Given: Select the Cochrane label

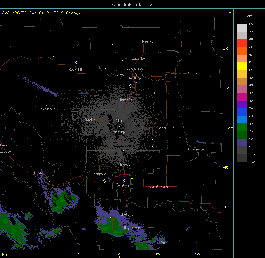Looking at the screenshot, I should click(99, 174).
